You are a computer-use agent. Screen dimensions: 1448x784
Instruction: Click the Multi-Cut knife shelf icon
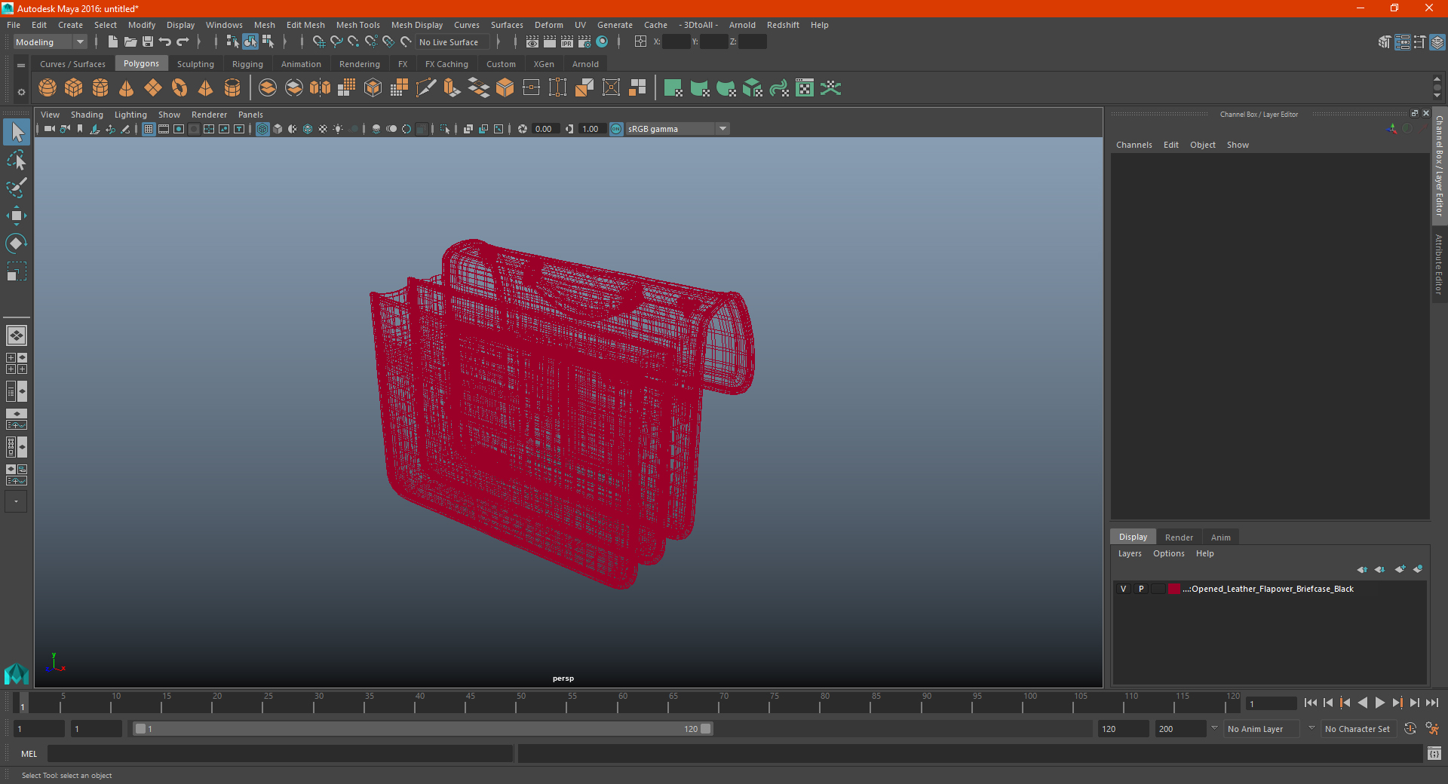point(426,88)
